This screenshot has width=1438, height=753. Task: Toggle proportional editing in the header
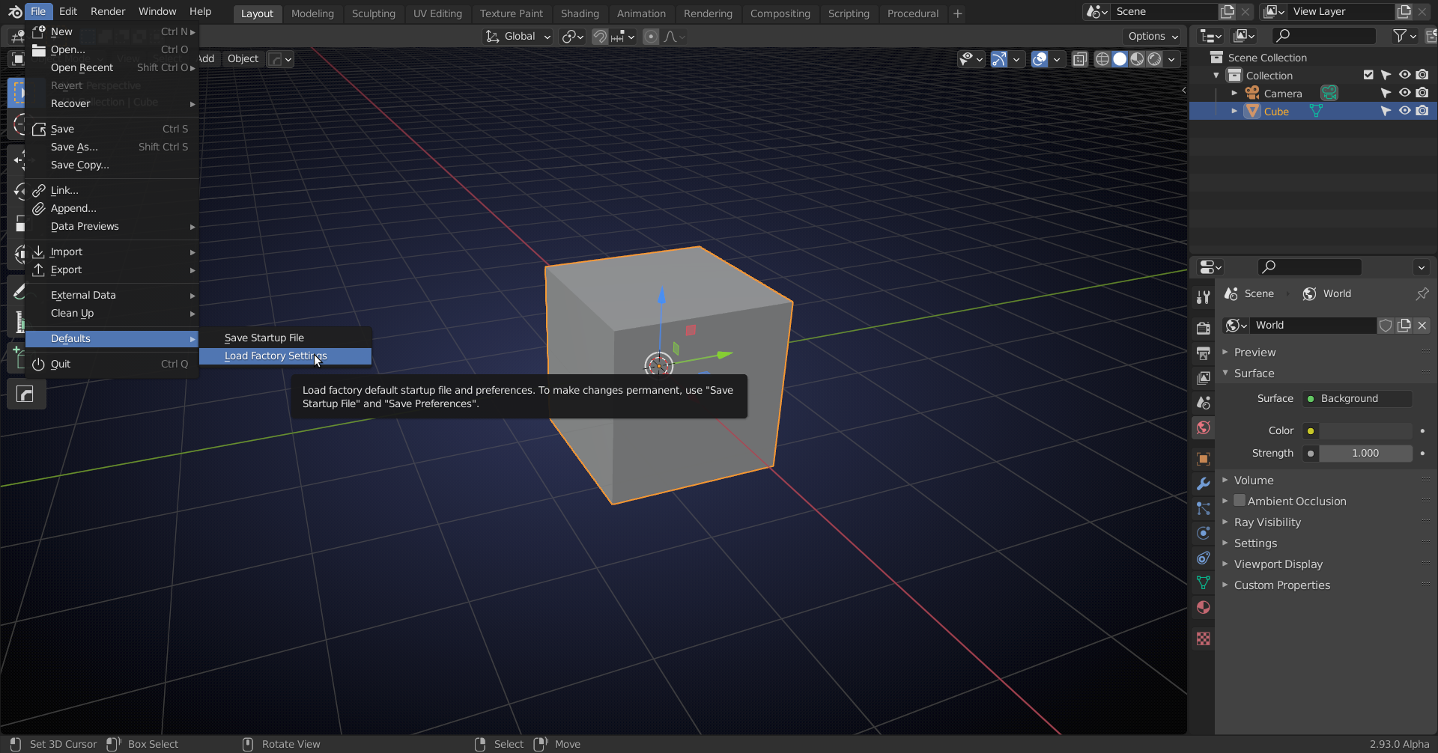pos(651,36)
